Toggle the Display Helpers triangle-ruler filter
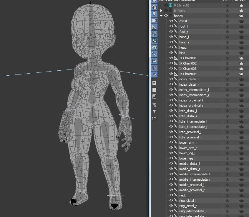Image resolution: width=249 pixels, height=217 pixels. 154,27
